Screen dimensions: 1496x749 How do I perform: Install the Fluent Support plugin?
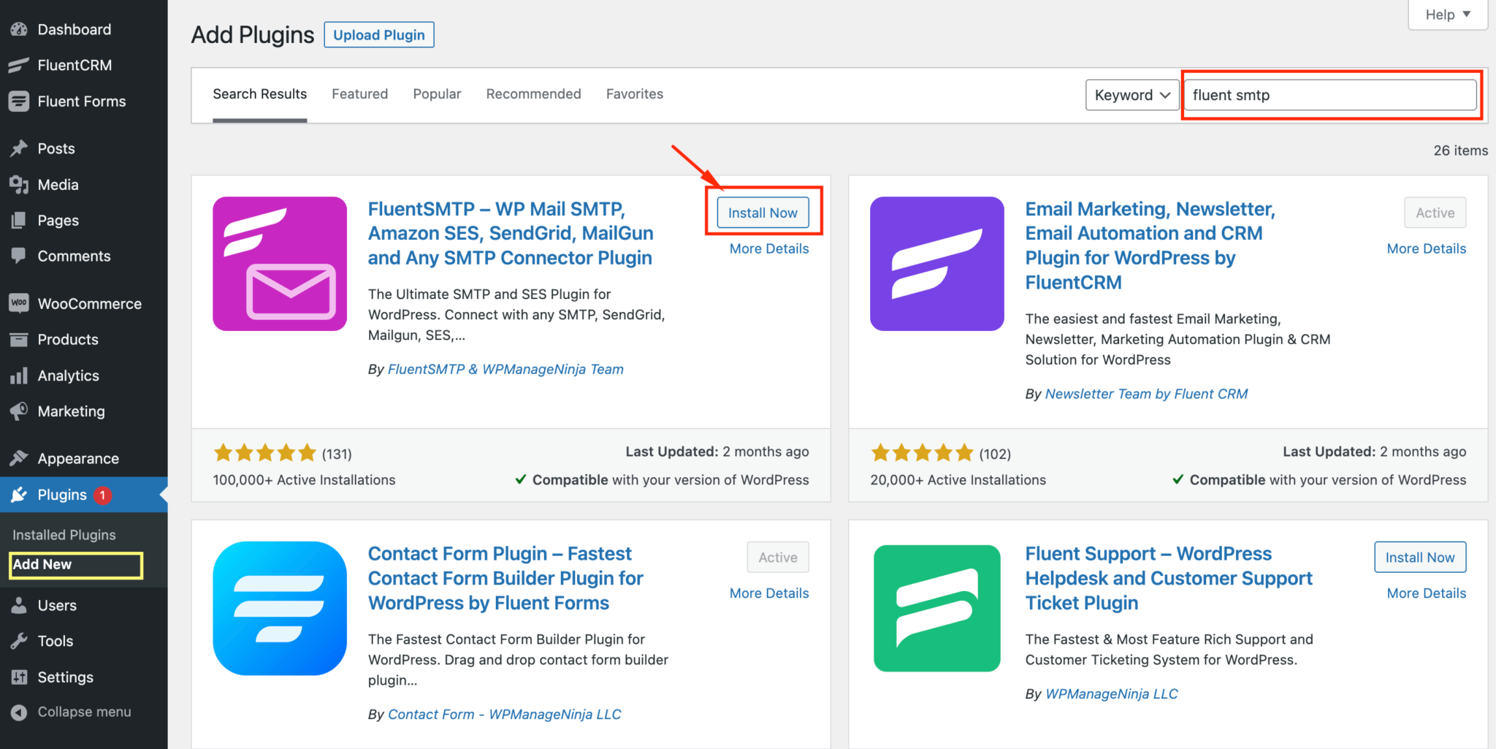pyautogui.click(x=1419, y=558)
